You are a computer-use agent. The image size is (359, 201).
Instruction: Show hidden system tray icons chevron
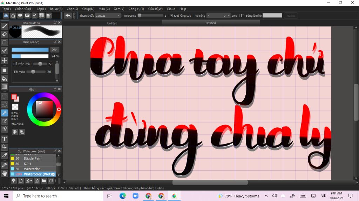[266, 196]
